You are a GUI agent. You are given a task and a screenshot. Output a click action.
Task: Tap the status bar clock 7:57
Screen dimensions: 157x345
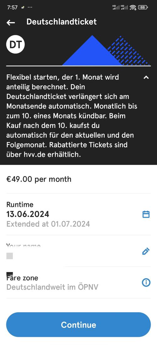[12, 7]
